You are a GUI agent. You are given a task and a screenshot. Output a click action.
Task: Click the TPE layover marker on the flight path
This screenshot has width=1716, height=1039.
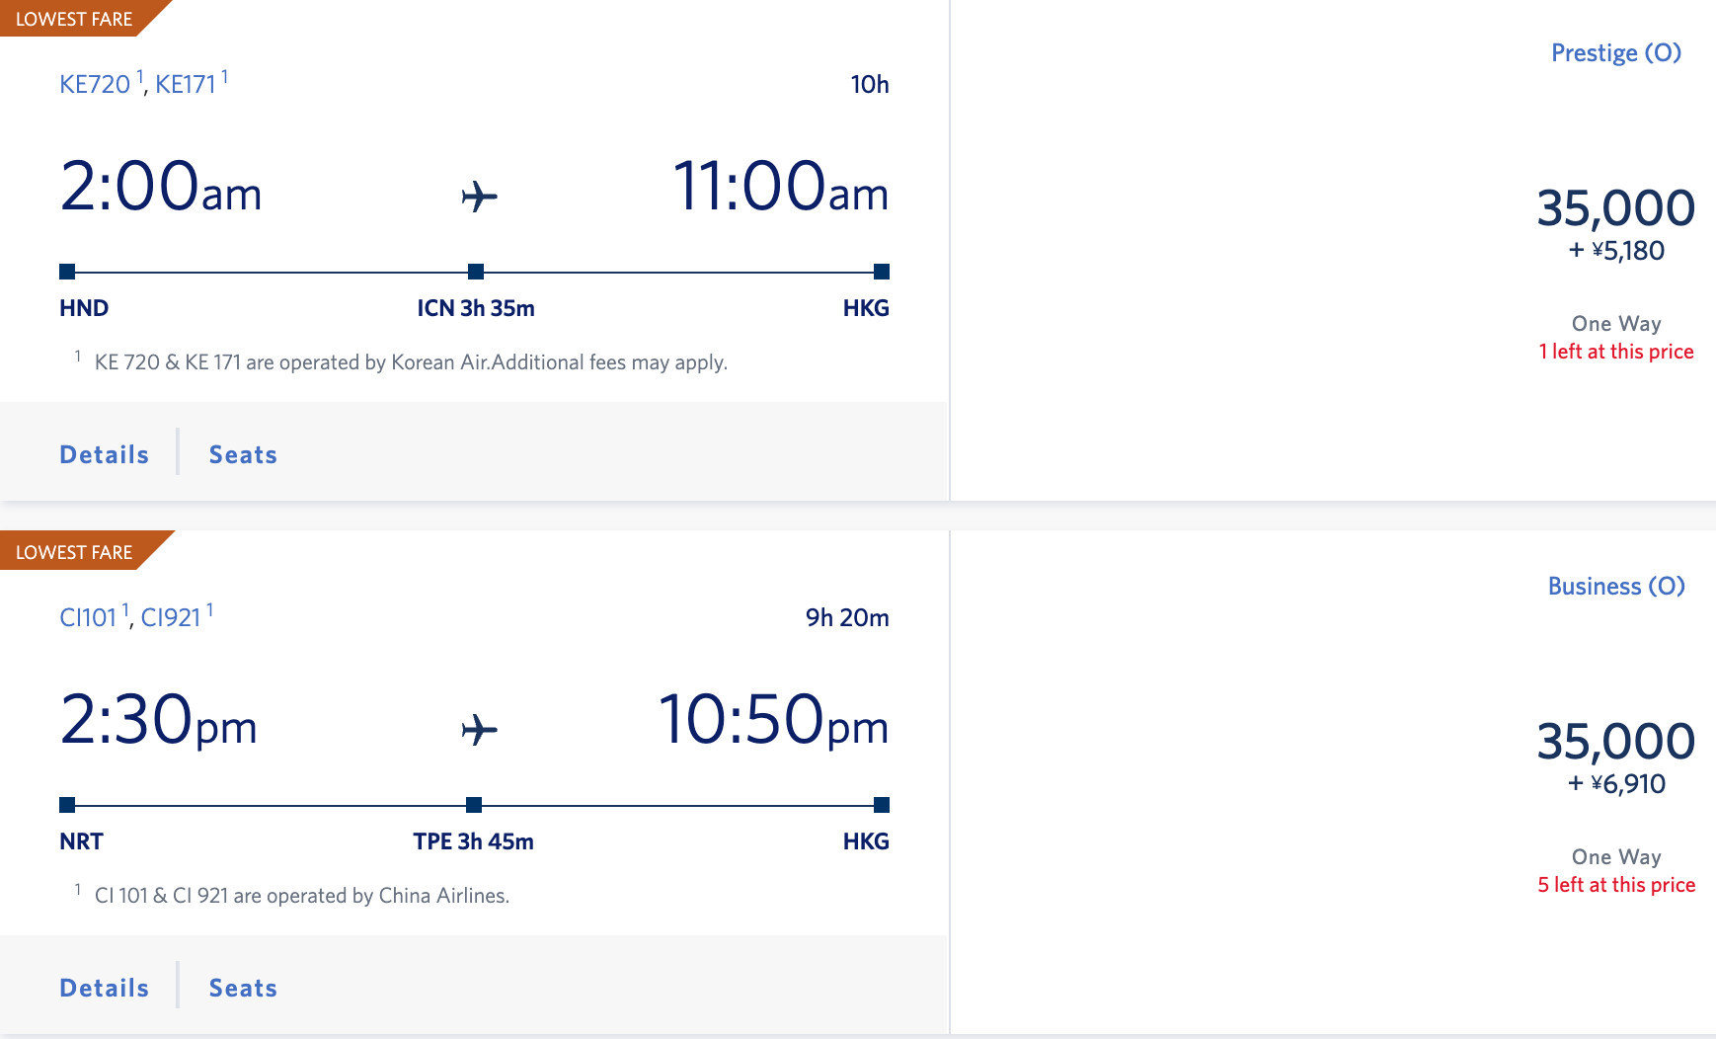(477, 805)
